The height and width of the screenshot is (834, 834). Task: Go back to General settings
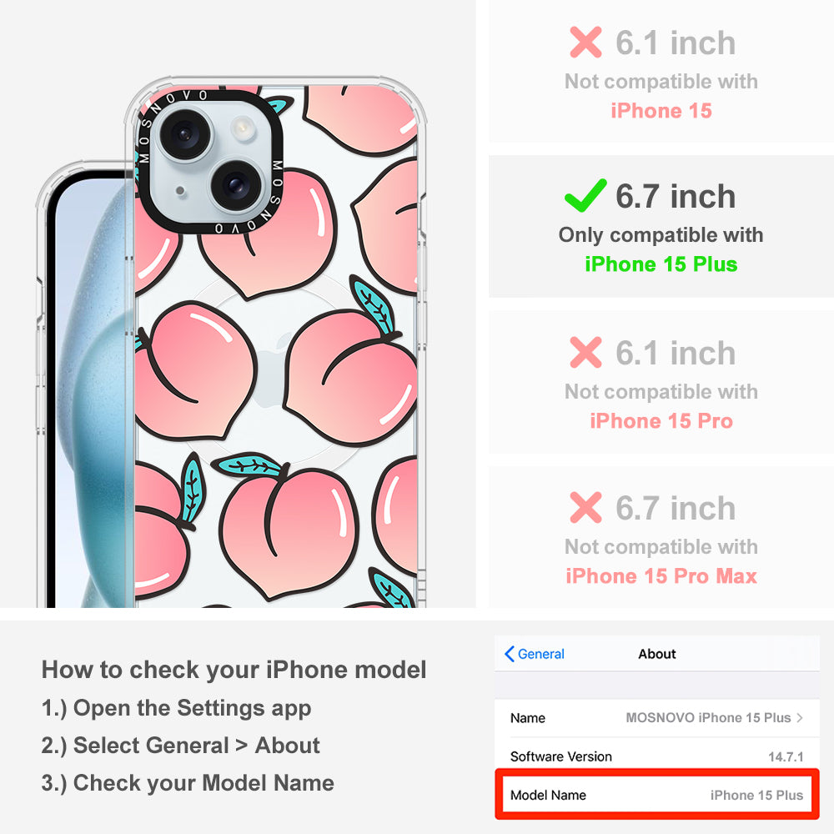coord(535,654)
